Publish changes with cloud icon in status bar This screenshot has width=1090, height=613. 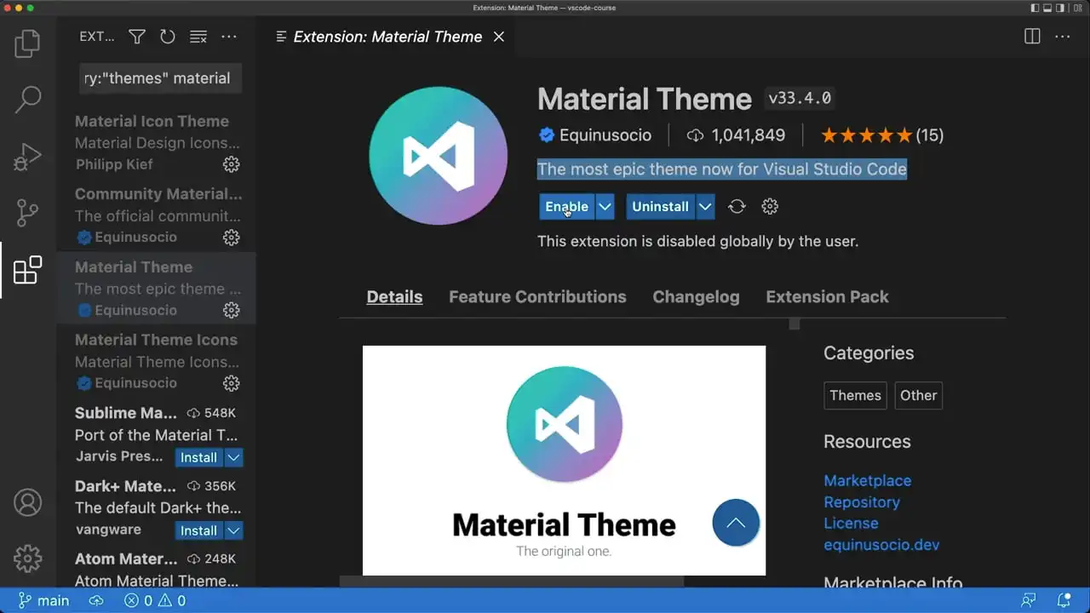coord(96,600)
